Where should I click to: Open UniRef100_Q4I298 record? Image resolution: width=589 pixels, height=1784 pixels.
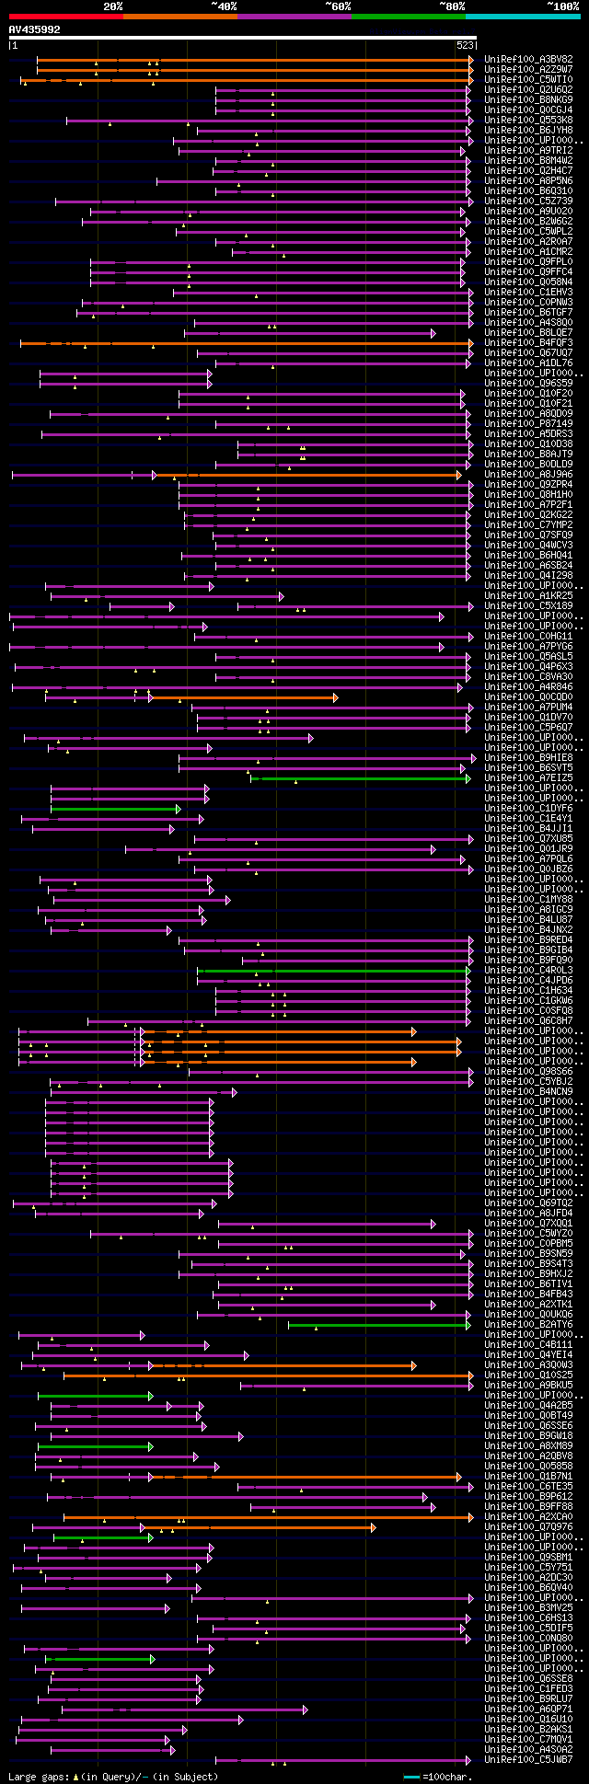(528, 575)
